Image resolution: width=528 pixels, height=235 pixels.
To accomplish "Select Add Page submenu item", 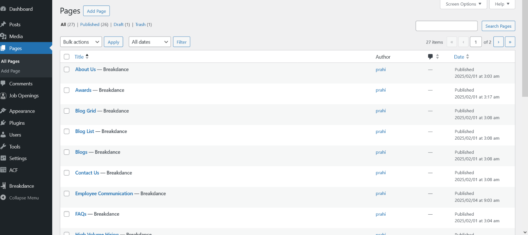I will (x=11, y=71).
